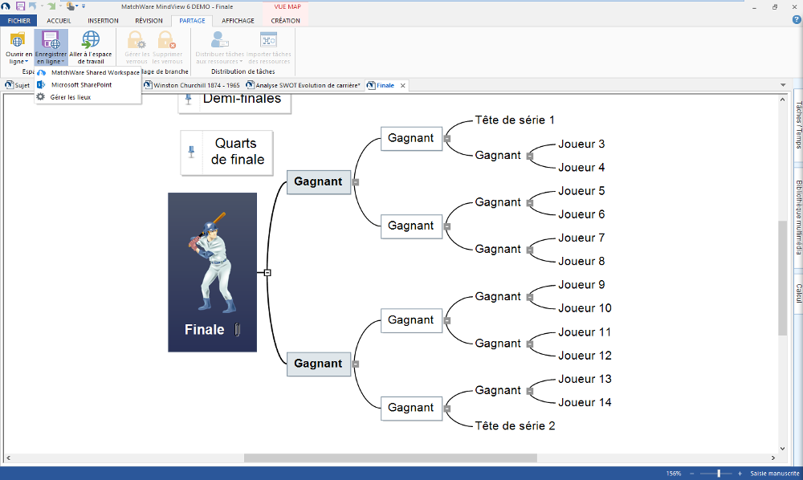This screenshot has width=803, height=480.
Task: Open the tab list chevron near the tabs
Action: 783,84
